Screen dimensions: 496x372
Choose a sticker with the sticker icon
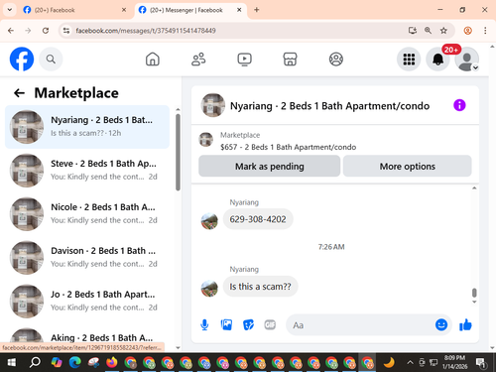point(248,325)
